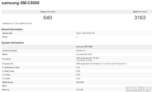The image size is (152, 92).
Task: Select the Memory row label
Action: [x=6, y=89]
